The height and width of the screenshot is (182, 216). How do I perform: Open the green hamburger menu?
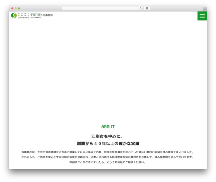pos(202,16)
